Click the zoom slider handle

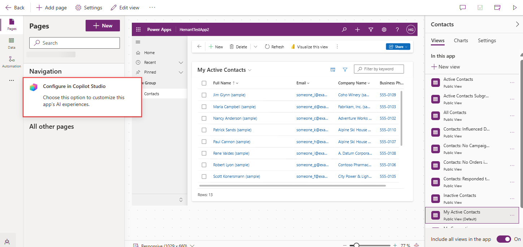[356, 245]
